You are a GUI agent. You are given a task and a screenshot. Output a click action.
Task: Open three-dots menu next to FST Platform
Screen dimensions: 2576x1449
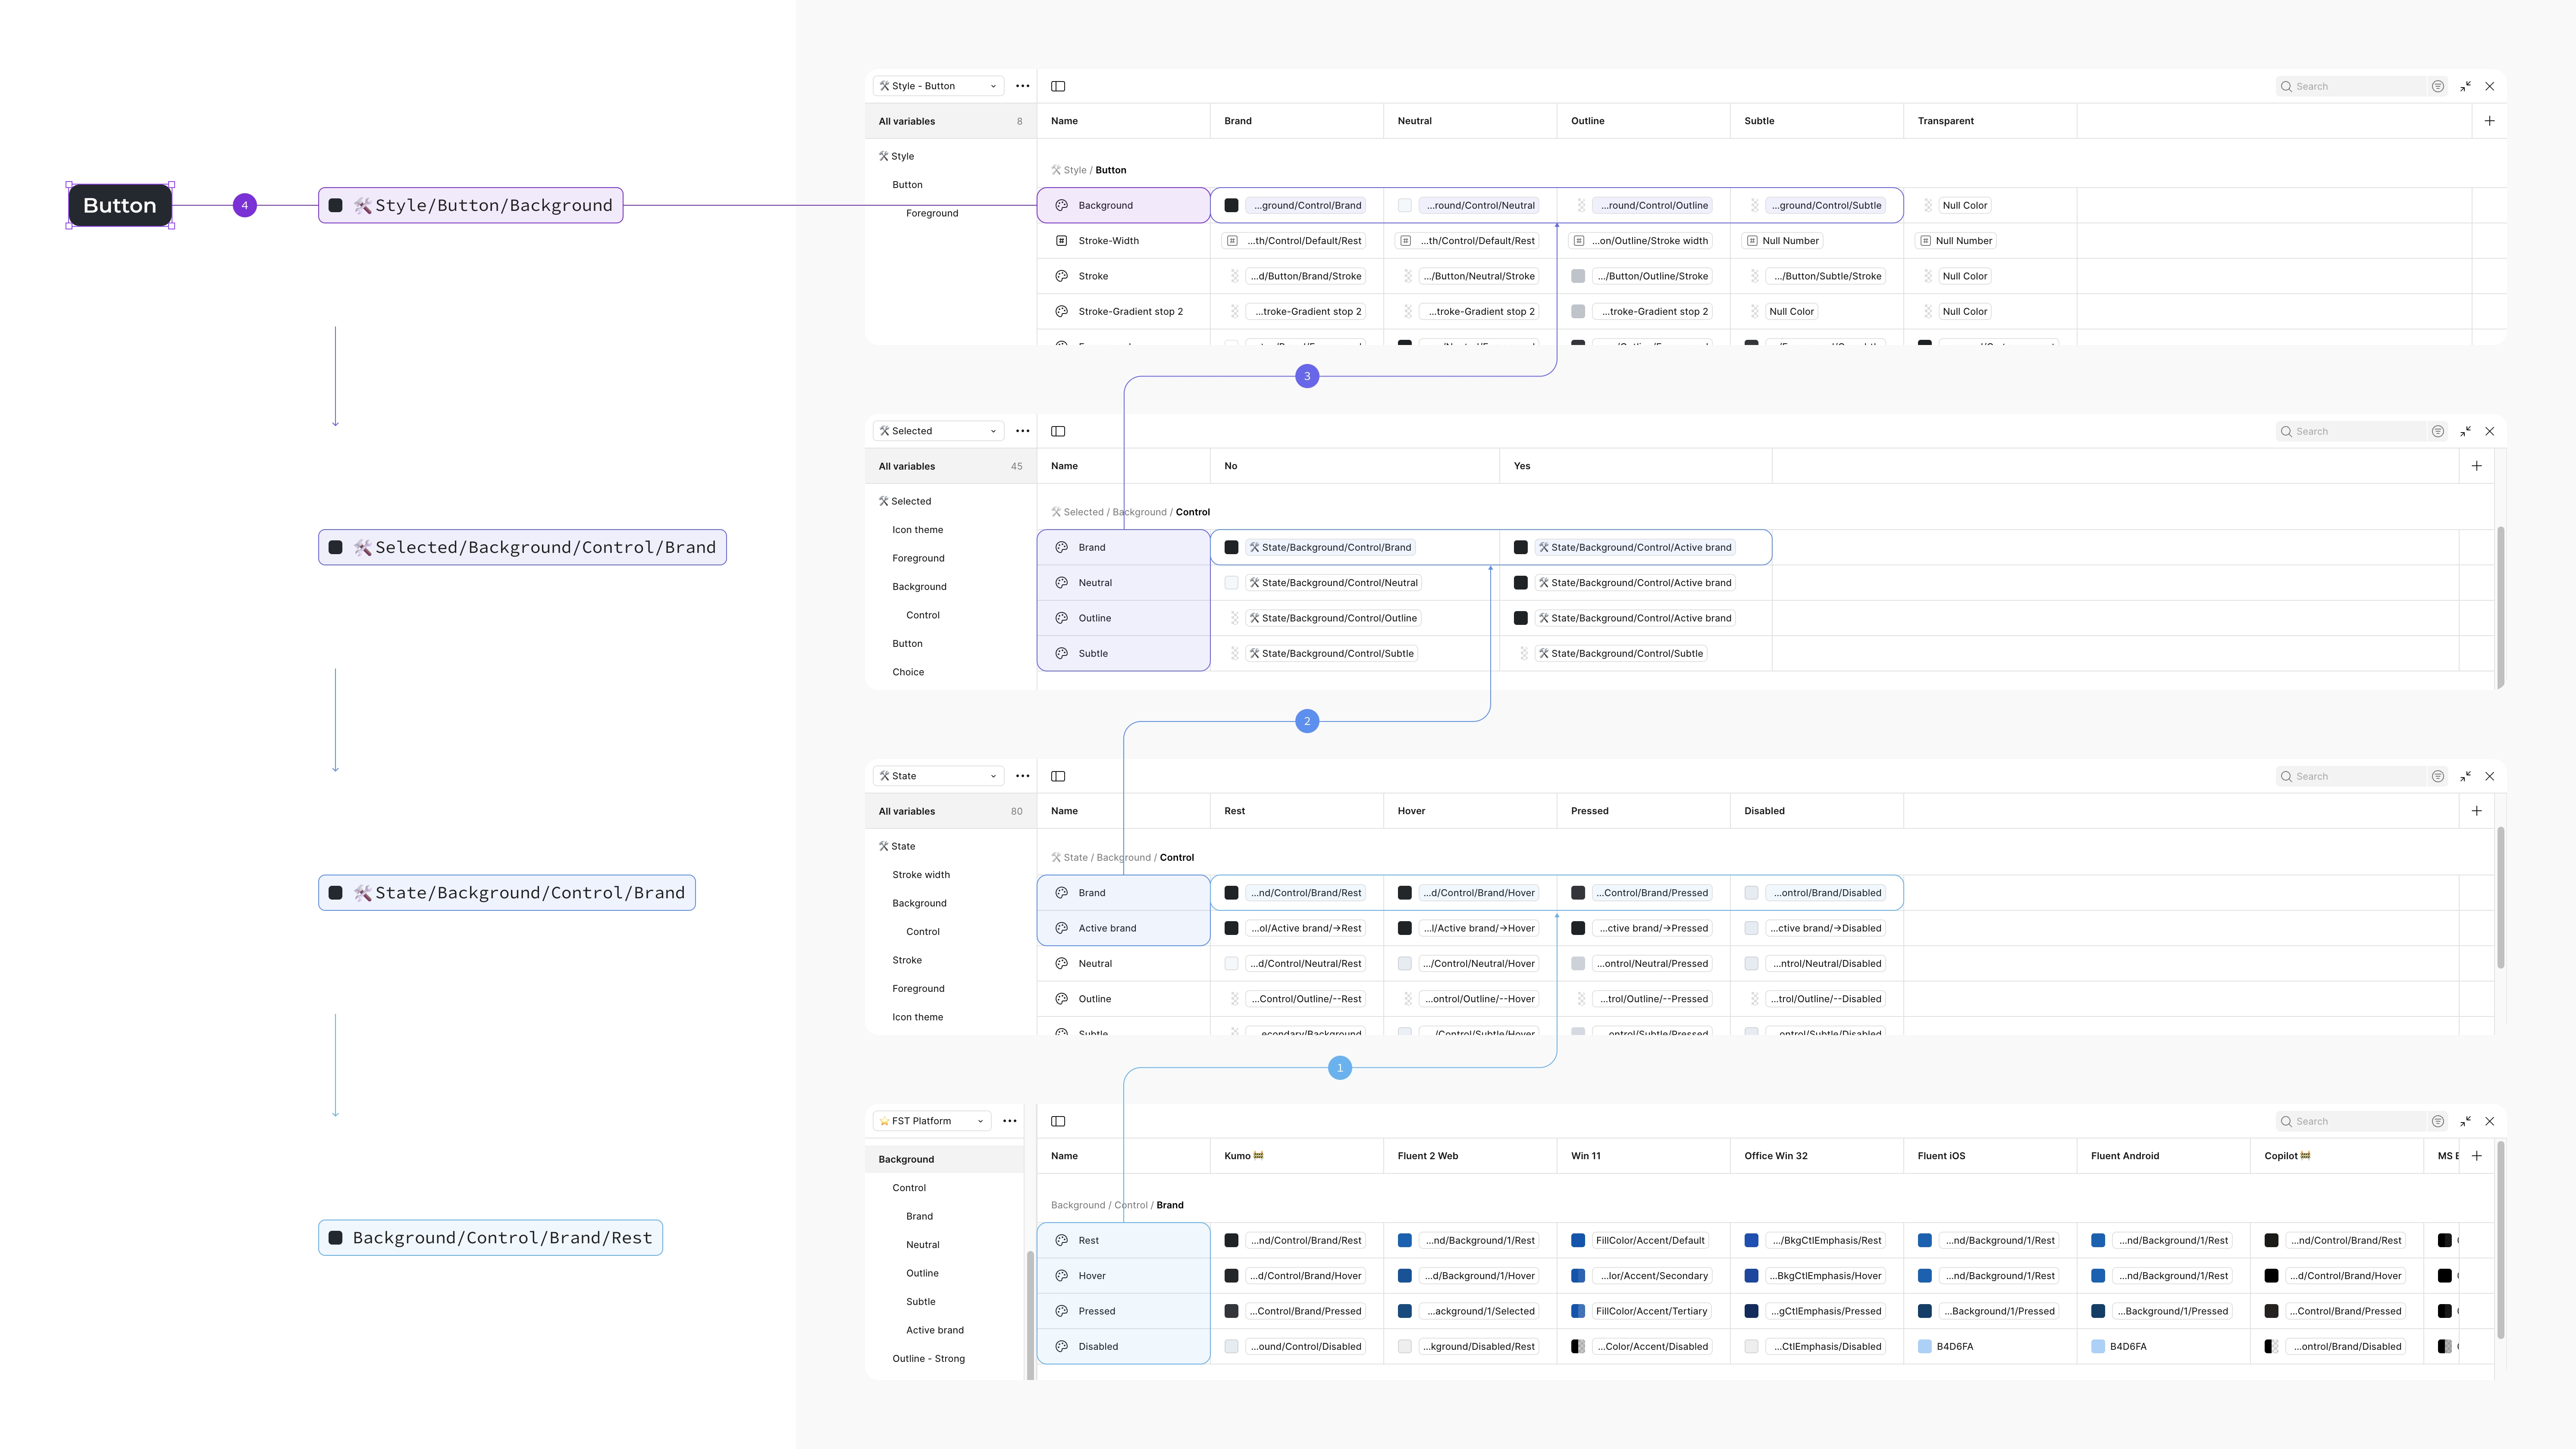[1009, 1121]
